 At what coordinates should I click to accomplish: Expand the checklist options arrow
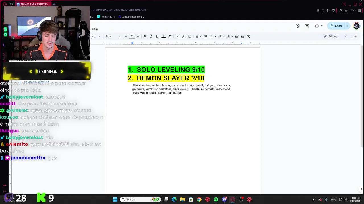[x=216, y=36]
